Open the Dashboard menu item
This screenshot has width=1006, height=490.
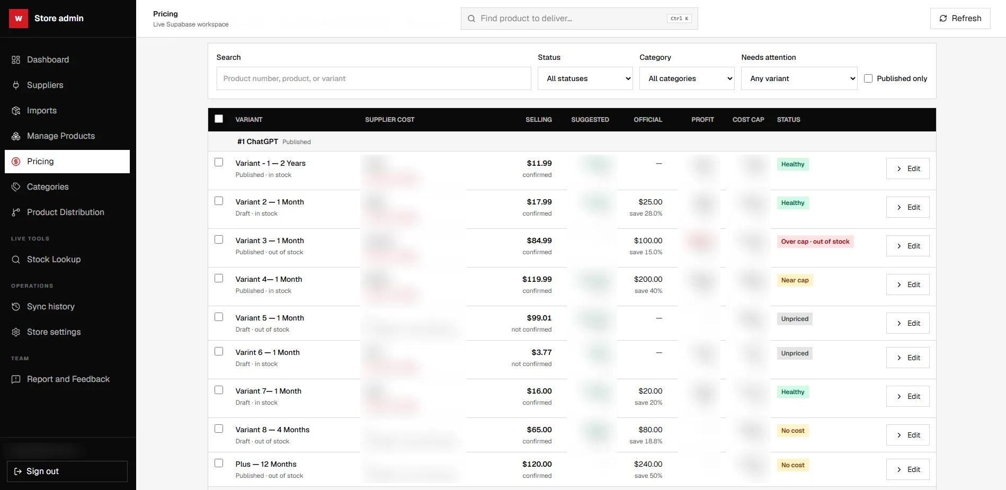[x=67, y=60]
